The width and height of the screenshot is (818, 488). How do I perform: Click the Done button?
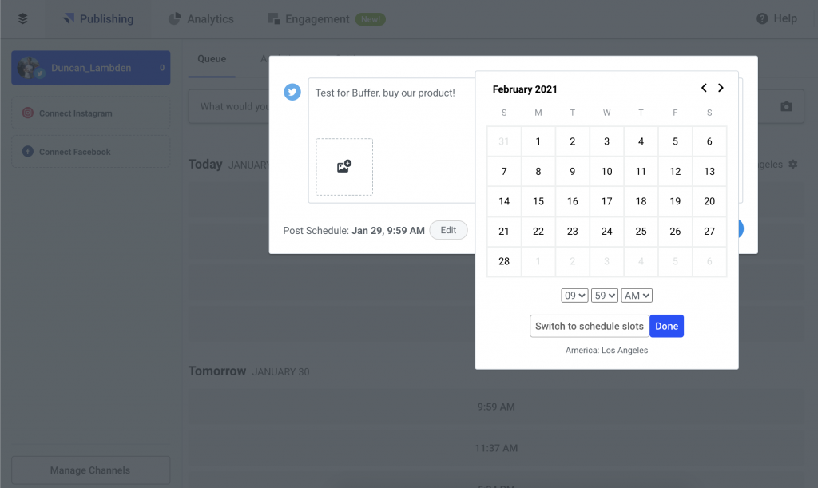coord(666,326)
